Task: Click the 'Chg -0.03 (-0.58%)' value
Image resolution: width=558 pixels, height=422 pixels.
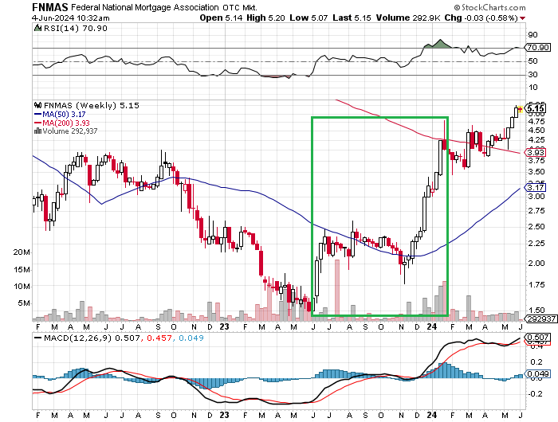Action: tap(481, 18)
